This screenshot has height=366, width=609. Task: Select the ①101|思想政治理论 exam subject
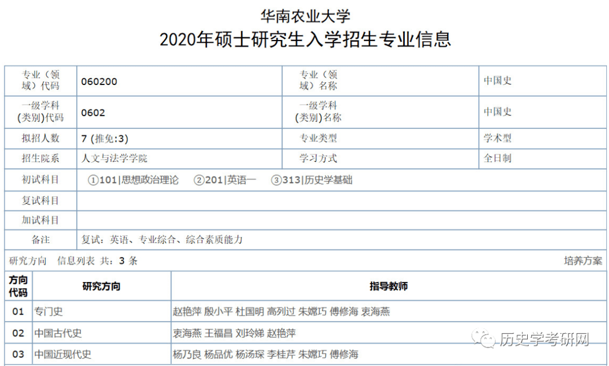pos(133,180)
